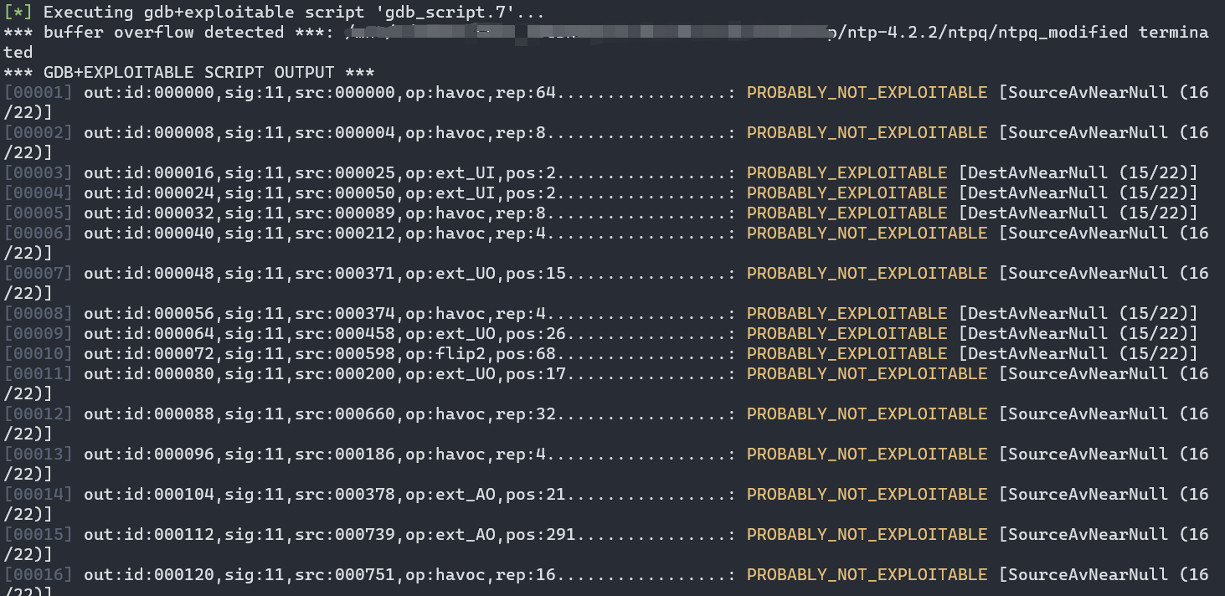
Task: Click PROBABLY_NOT_EXPLOITABLE on line 00014
Action: (x=867, y=495)
